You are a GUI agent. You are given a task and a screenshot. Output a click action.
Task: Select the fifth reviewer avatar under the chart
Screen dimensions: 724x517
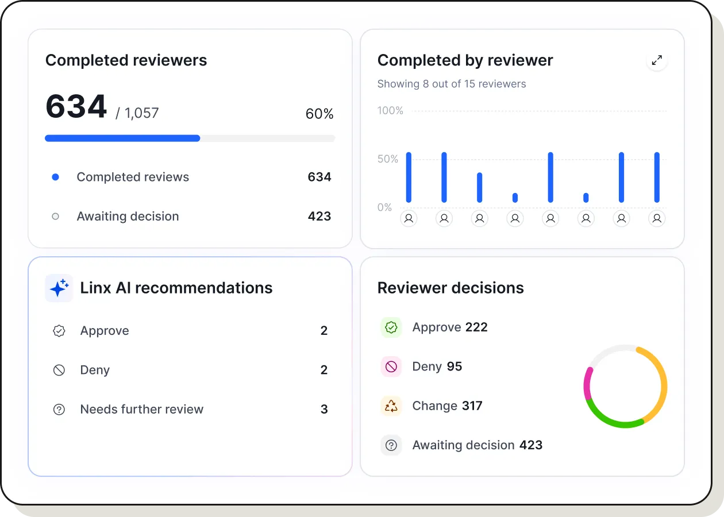click(x=550, y=218)
